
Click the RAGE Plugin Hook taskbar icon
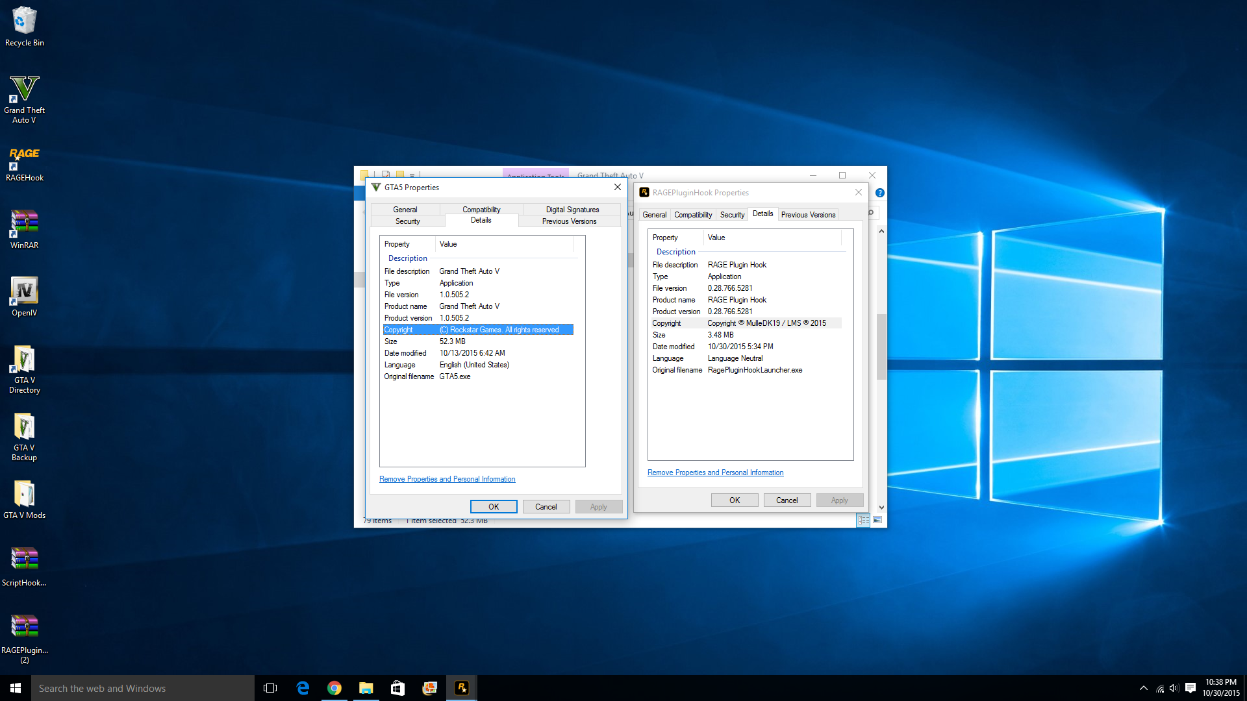tap(461, 688)
